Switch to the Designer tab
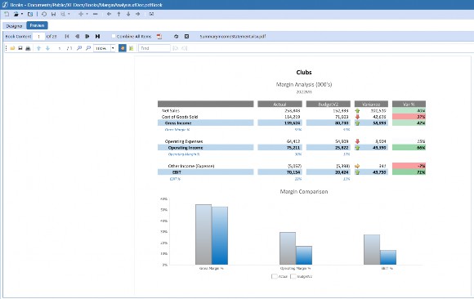Image resolution: width=474 pixels, height=299 pixels. pyautogui.click(x=14, y=26)
